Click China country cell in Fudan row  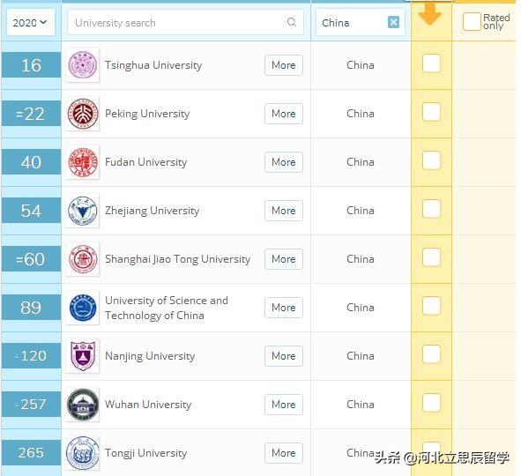[361, 162]
